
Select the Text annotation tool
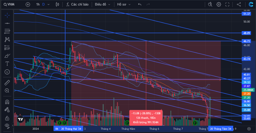pos(7,63)
